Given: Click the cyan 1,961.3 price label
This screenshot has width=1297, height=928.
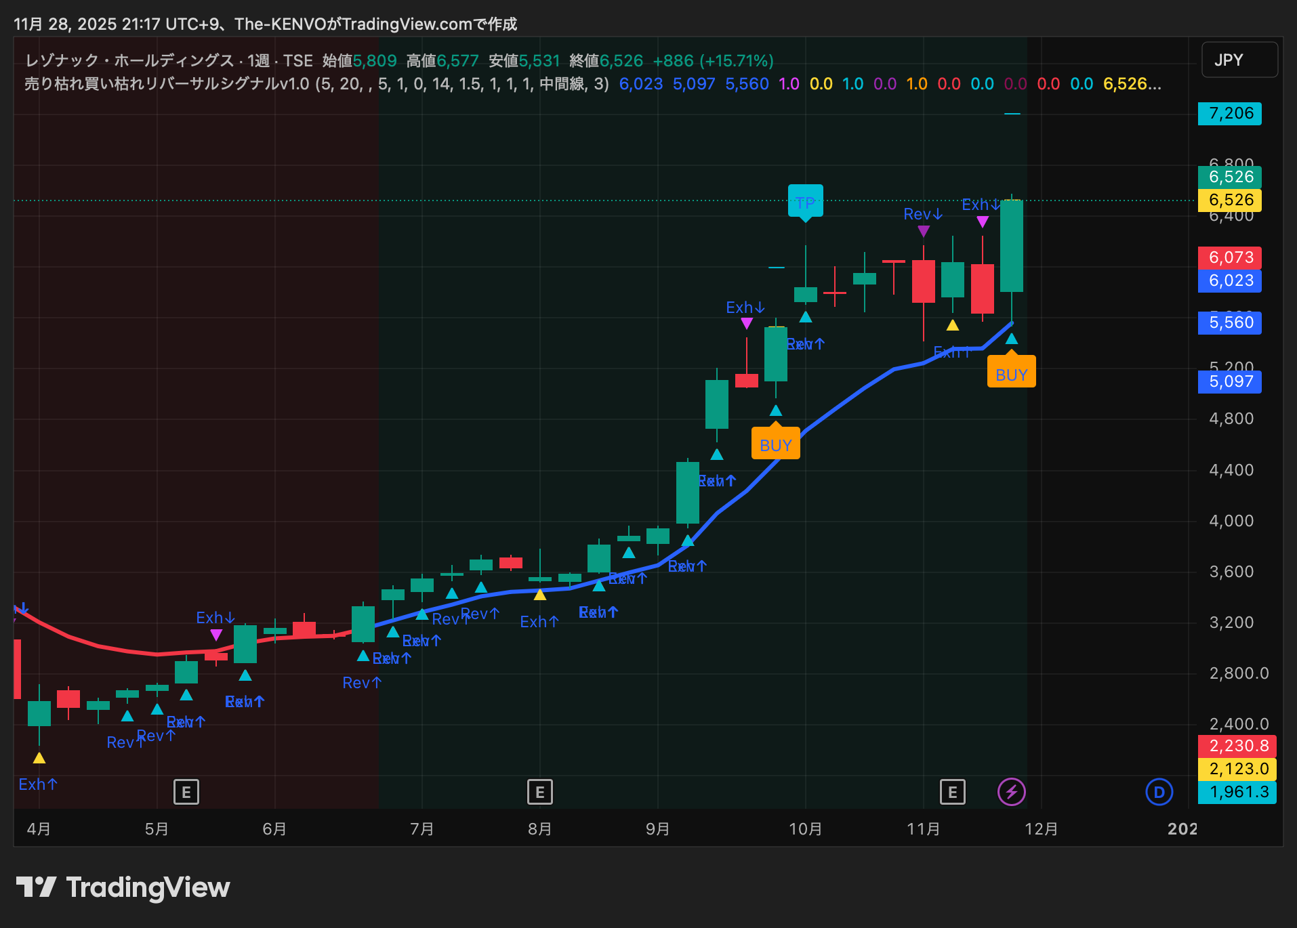Looking at the screenshot, I should [1237, 792].
